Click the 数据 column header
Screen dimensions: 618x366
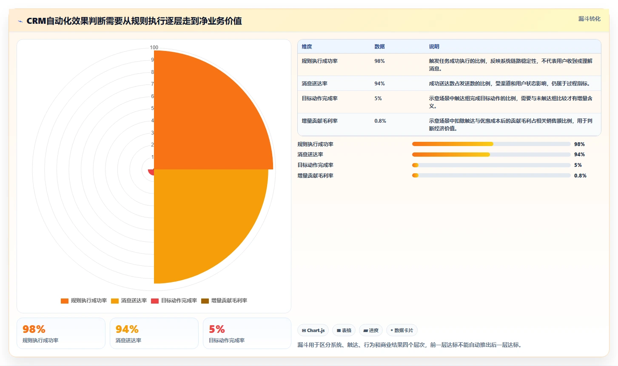point(380,47)
